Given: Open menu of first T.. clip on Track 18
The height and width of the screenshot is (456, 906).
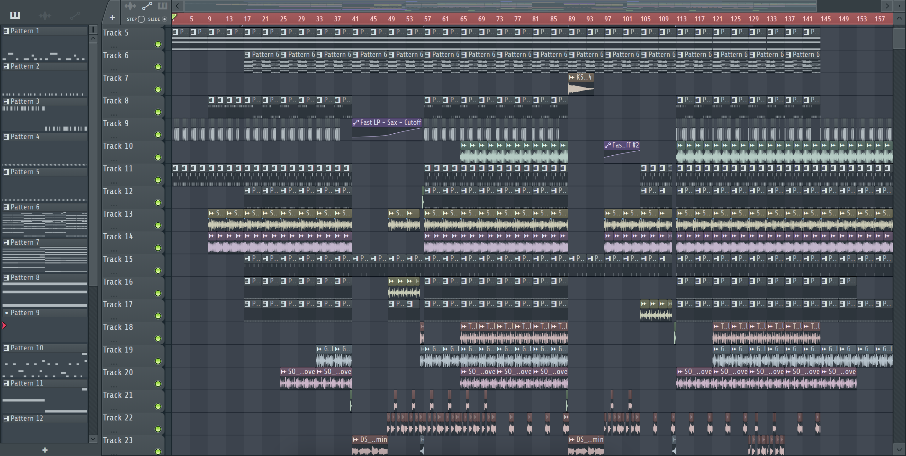Looking at the screenshot, I should pos(464,326).
